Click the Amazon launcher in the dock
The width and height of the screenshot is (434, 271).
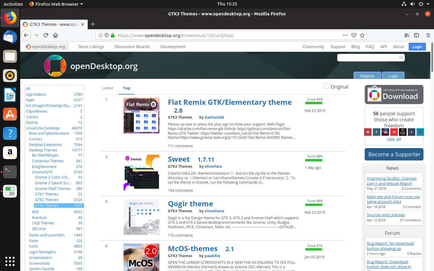click(10, 153)
